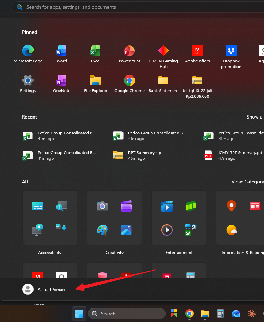Open multicolored bookmark-shaped icon beside taskbar Search
Viewport: 264px width, 322px height.
174,314
